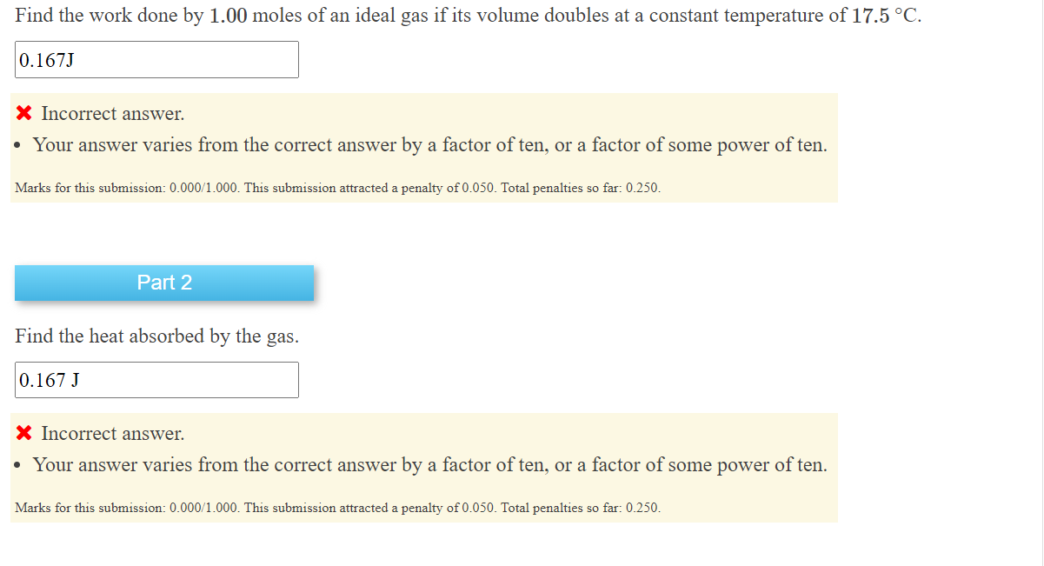Click the '1.00 moles' value in the question text

(229, 15)
